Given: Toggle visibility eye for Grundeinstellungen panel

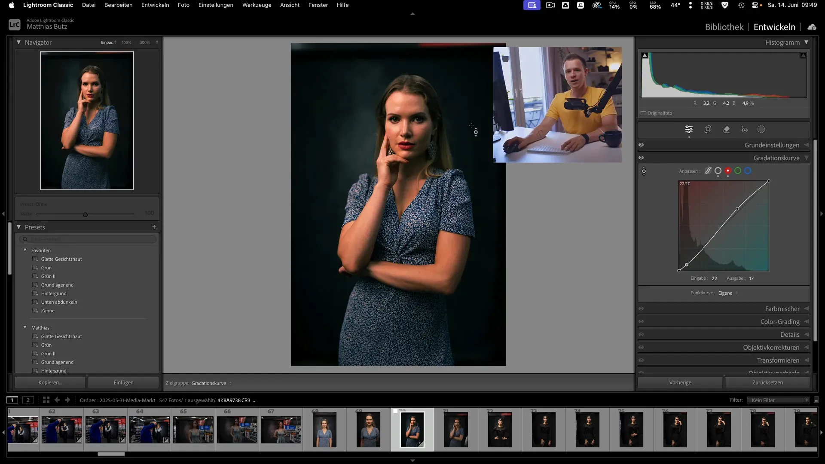Looking at the screenshot, I should click(641, 145).
